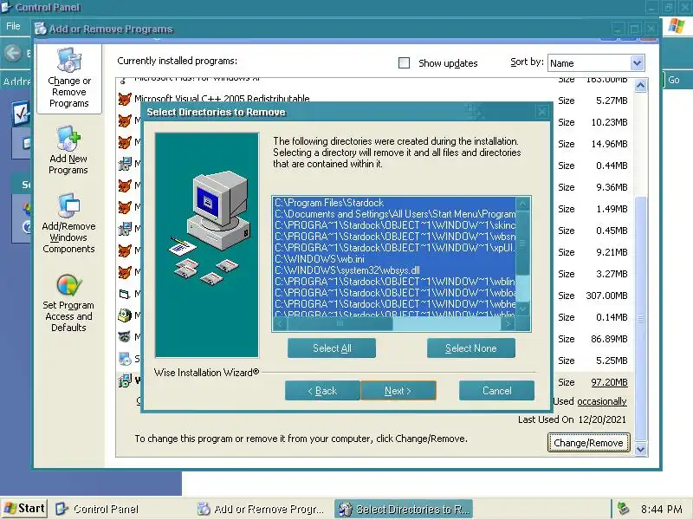Screen dimensions: 693x520
Task: Click the taskbar clock showing 8:44 PM
Action: click(x=661, y=509)
